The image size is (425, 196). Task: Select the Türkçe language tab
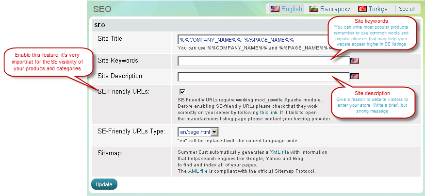(378, 9)
